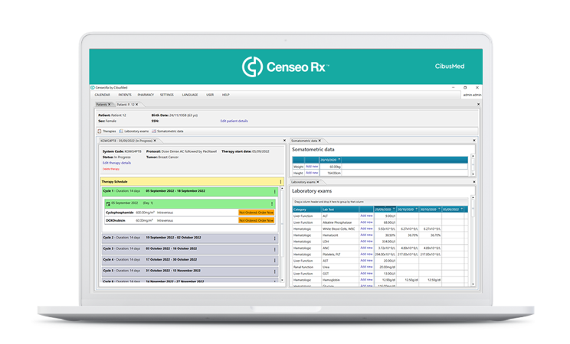Screen dimensions: 570x344
Task: Open the Cycle 3 three-dot options menu
Action: point(274,248)
